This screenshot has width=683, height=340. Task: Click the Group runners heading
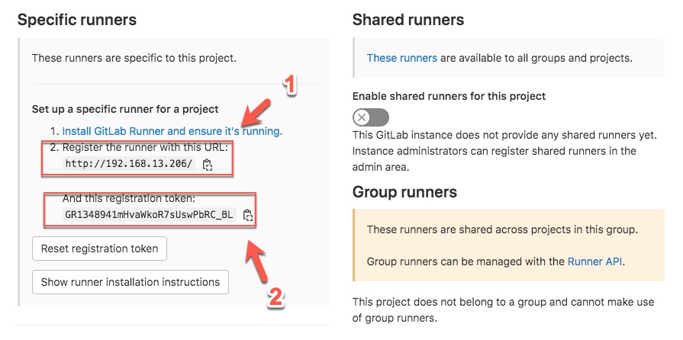(x=404, y=192)
